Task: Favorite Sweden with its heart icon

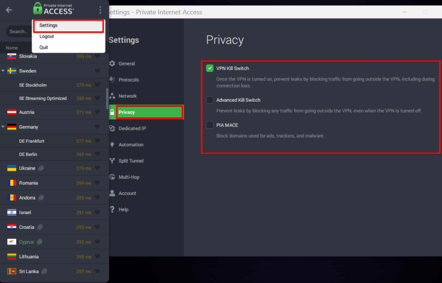Action: [97, 71]
